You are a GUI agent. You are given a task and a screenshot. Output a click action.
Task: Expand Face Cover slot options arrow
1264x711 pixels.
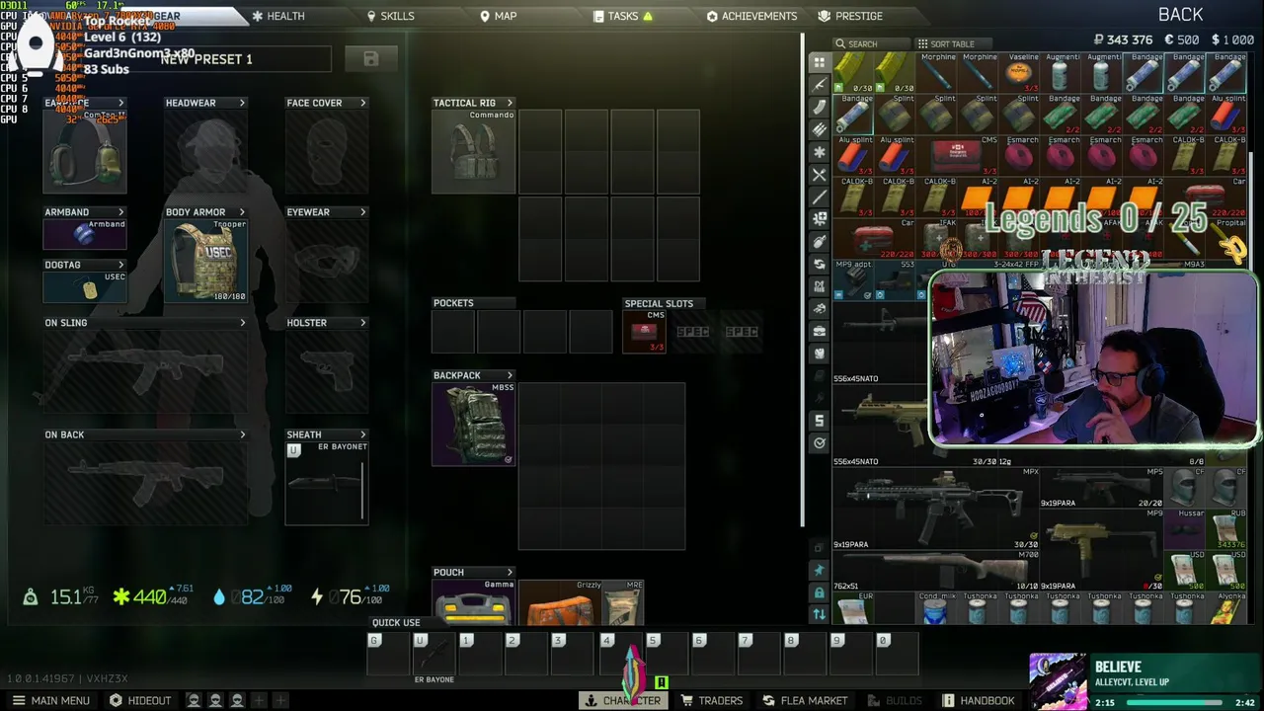[x=362, y=103]
